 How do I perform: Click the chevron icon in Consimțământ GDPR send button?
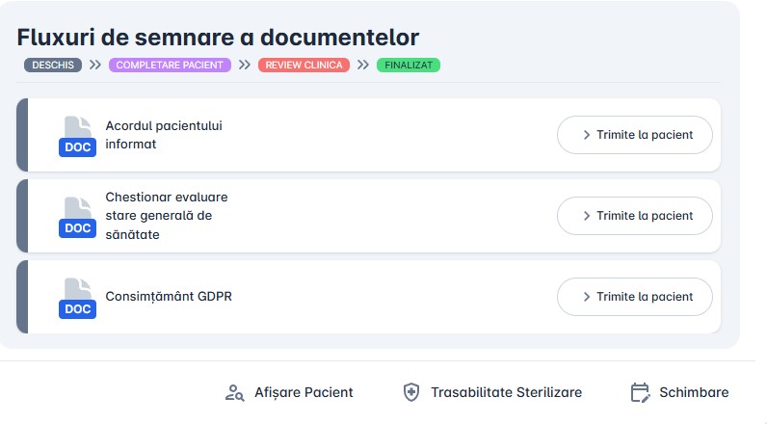587,297
